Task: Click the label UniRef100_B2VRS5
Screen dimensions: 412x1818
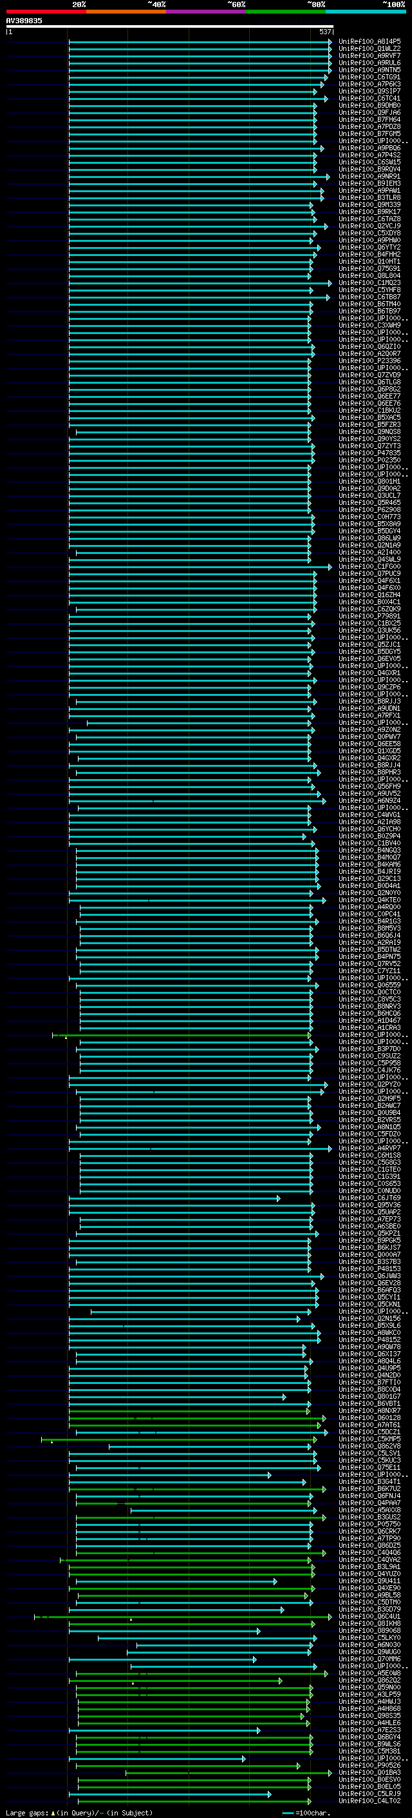Action: [x=370, y=1120]
